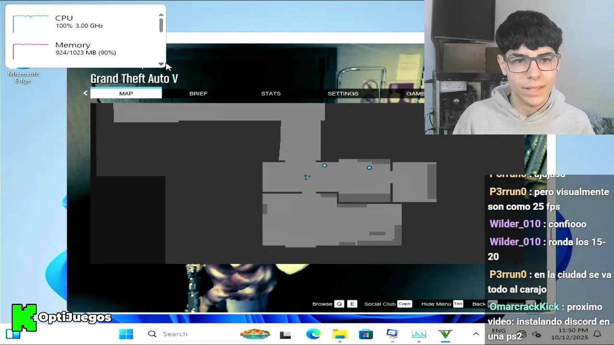
Task: Open Task View from the taskbar
Action: [x=285, y=334]
